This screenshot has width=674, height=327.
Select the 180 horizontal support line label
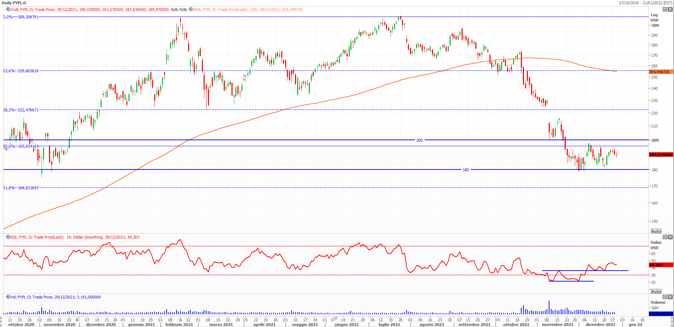466,170
